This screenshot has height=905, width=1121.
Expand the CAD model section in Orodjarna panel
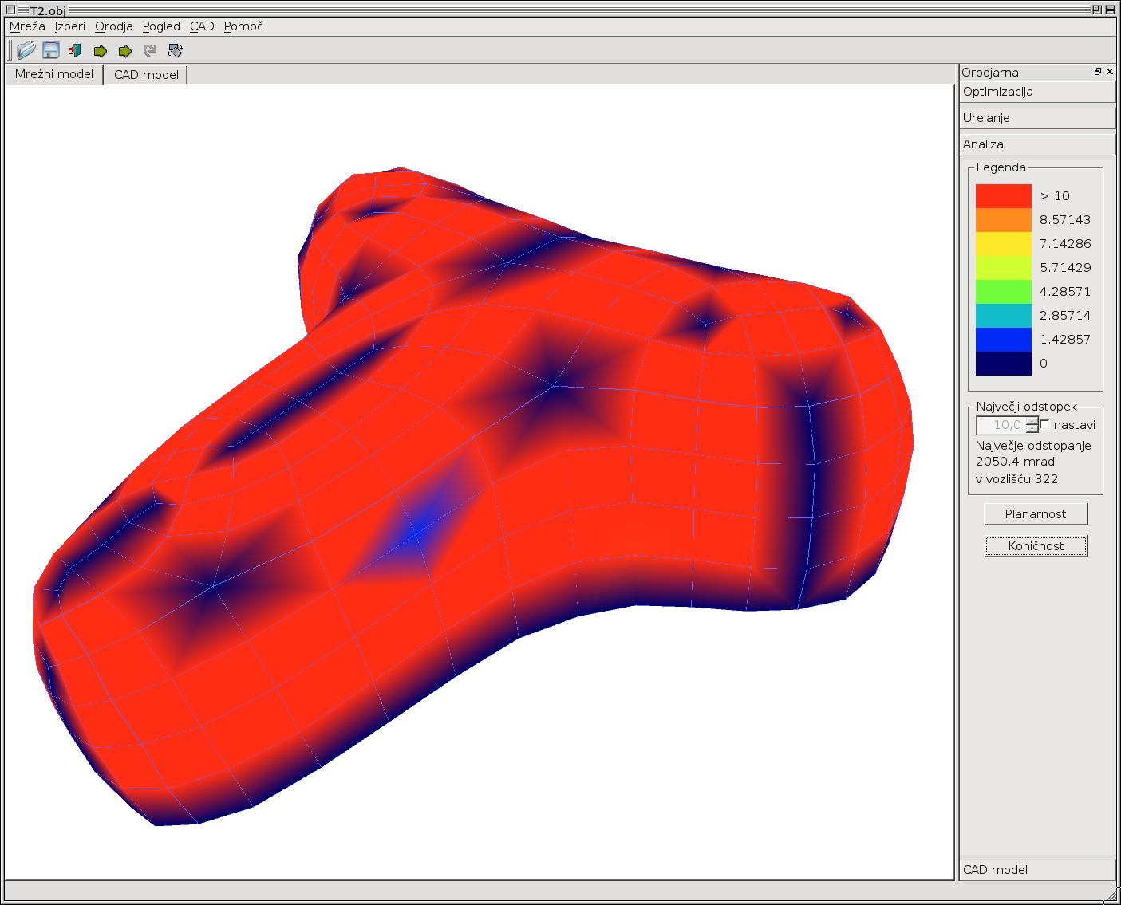(1036, 869)
